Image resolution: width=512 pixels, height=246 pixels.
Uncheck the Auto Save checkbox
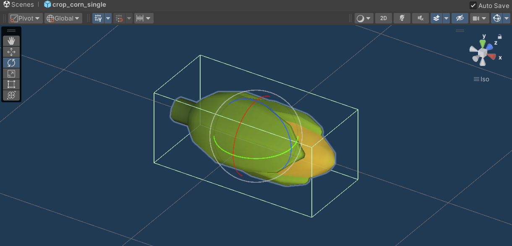473,5
